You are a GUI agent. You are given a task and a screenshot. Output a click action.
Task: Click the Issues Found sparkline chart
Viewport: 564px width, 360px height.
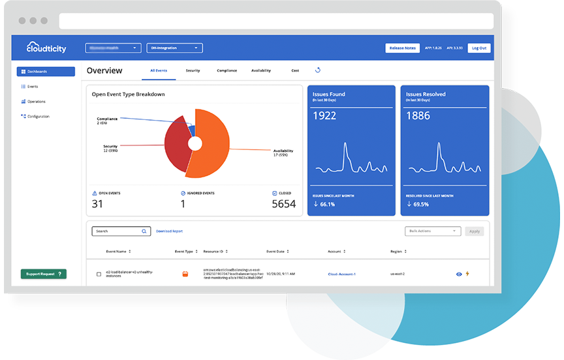[x=351, y=158]
